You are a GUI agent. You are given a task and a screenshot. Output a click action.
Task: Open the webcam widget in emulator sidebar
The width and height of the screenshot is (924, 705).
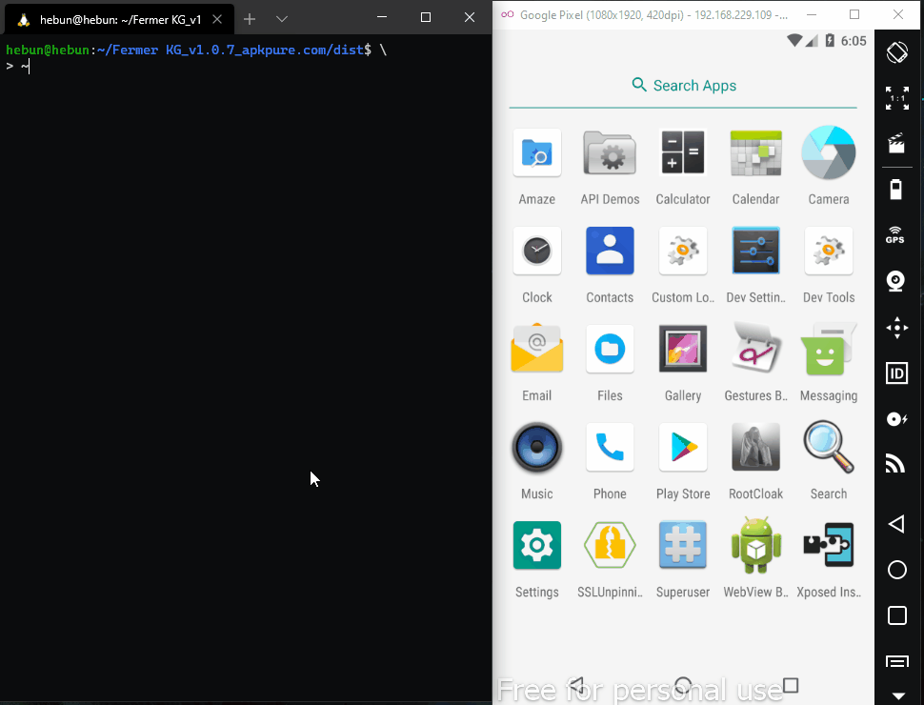tap(895, 281)
